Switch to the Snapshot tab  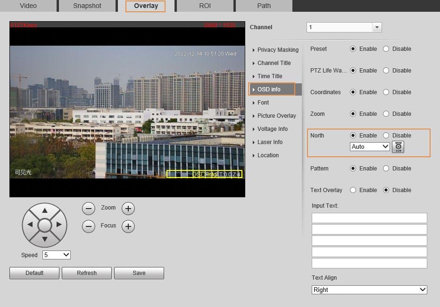(x=87, y=6)
